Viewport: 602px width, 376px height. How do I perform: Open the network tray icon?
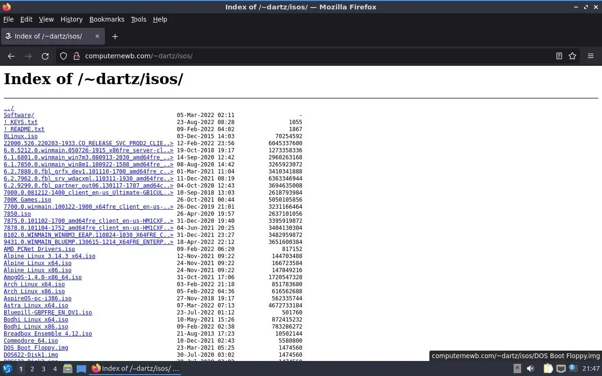click(x=561, y=369)
